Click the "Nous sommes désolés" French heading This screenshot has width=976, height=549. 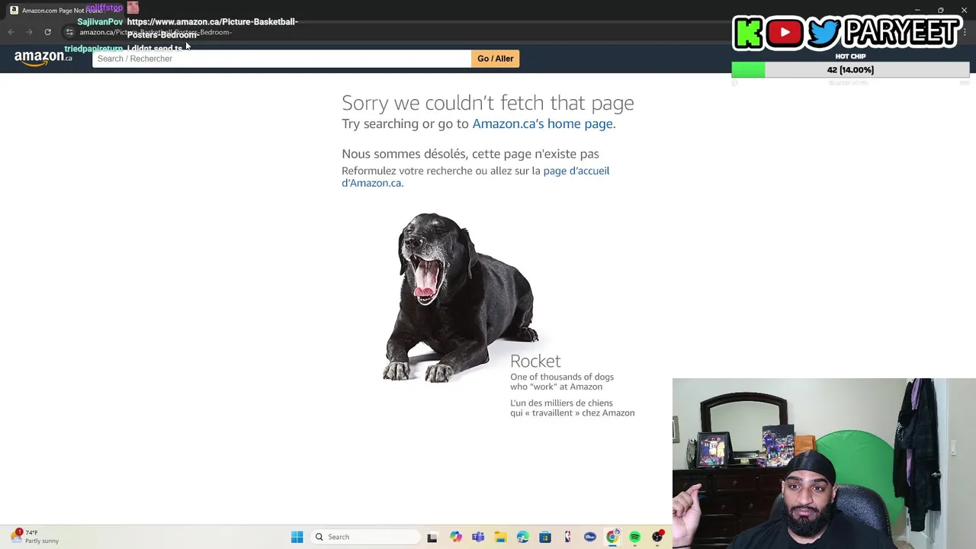coord(470,154)
